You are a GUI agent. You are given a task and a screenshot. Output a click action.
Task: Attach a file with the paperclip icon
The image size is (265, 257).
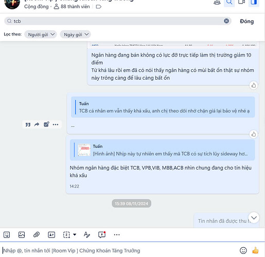(x=37, y=234)
